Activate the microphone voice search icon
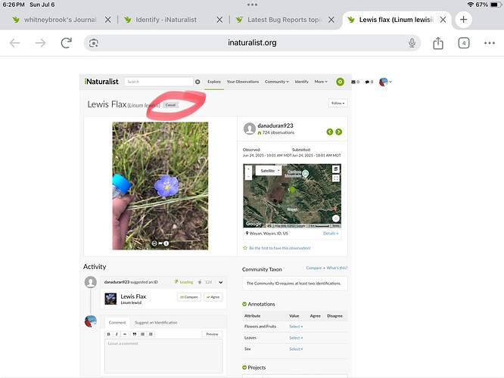Screen dimensions: 504x378 click(x=412, y=42)
